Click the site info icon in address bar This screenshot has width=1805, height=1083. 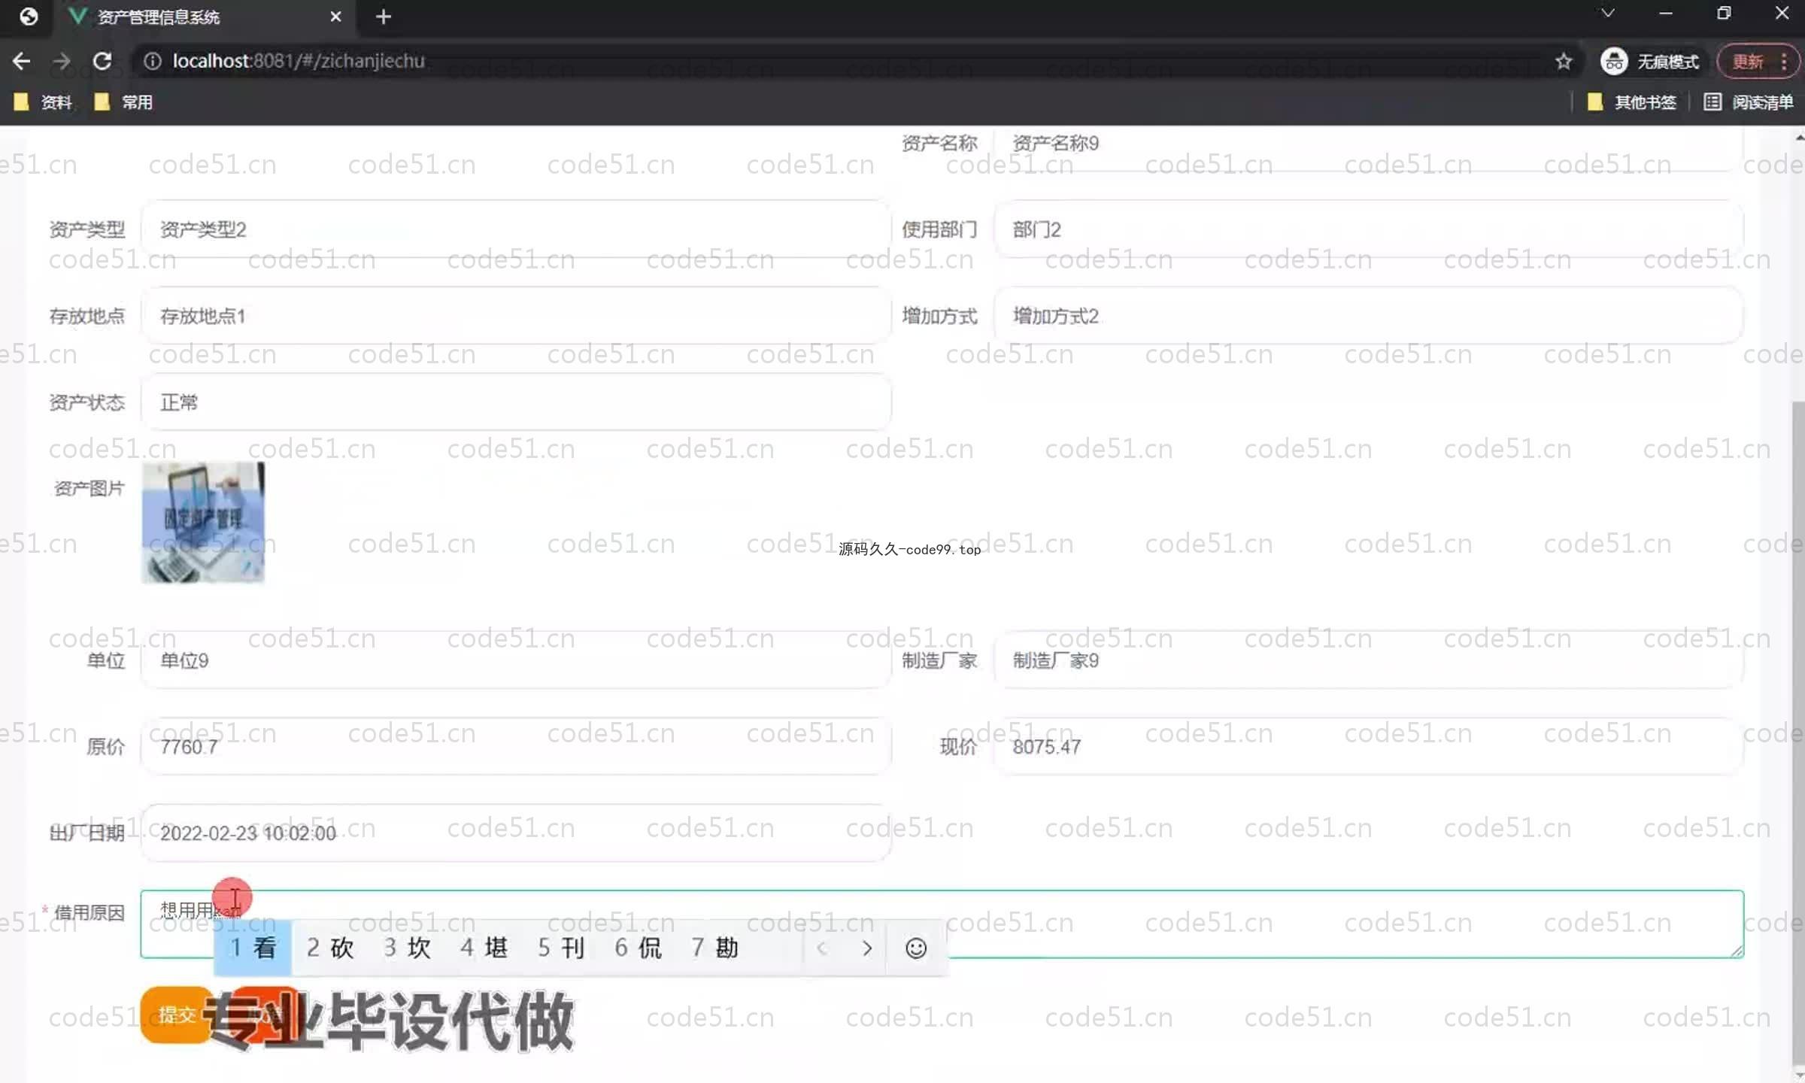[153, 61]
